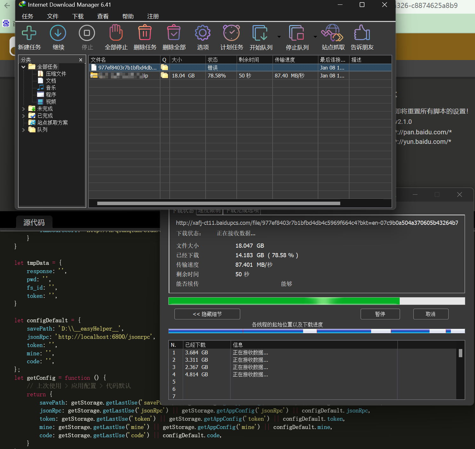475x449 pixels.
Task: Sort by 大小 column header
Action: [x=188, y=60]
